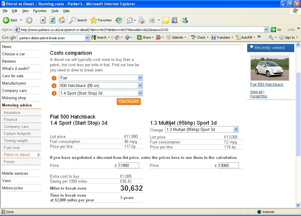Click the Sign In button
Viewport: 301px width, 216px height.
289,37
